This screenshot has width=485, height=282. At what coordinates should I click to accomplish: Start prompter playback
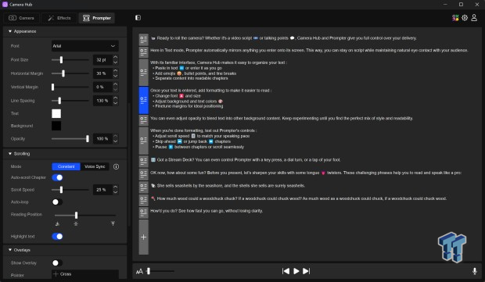(296, 271)
